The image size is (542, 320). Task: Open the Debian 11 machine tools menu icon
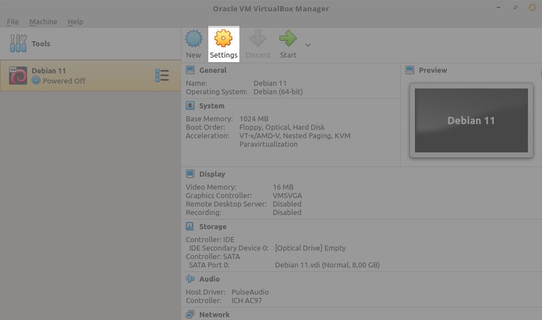click(162, 75)
